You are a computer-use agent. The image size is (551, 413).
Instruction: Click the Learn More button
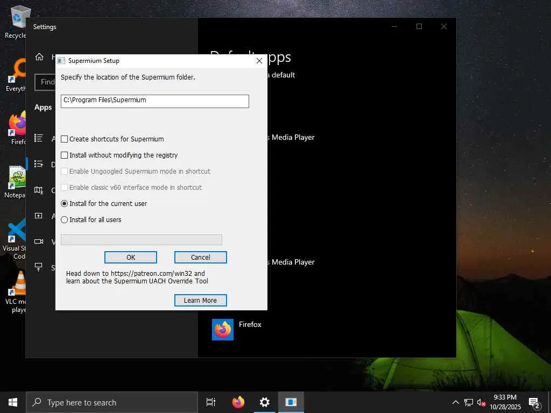201,301
